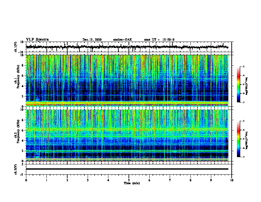
Task: Click the "ch.3(V)" axis label
Action: coord(16,169)
